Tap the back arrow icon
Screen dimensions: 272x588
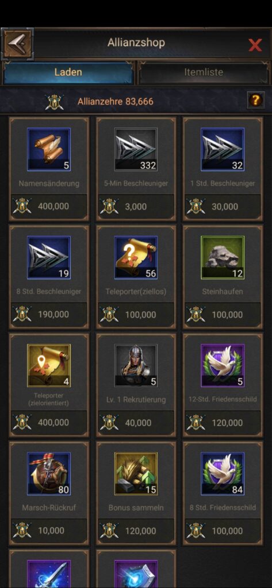18,44
